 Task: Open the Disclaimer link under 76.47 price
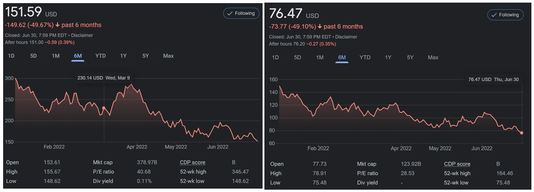click(x=346, y=37)
